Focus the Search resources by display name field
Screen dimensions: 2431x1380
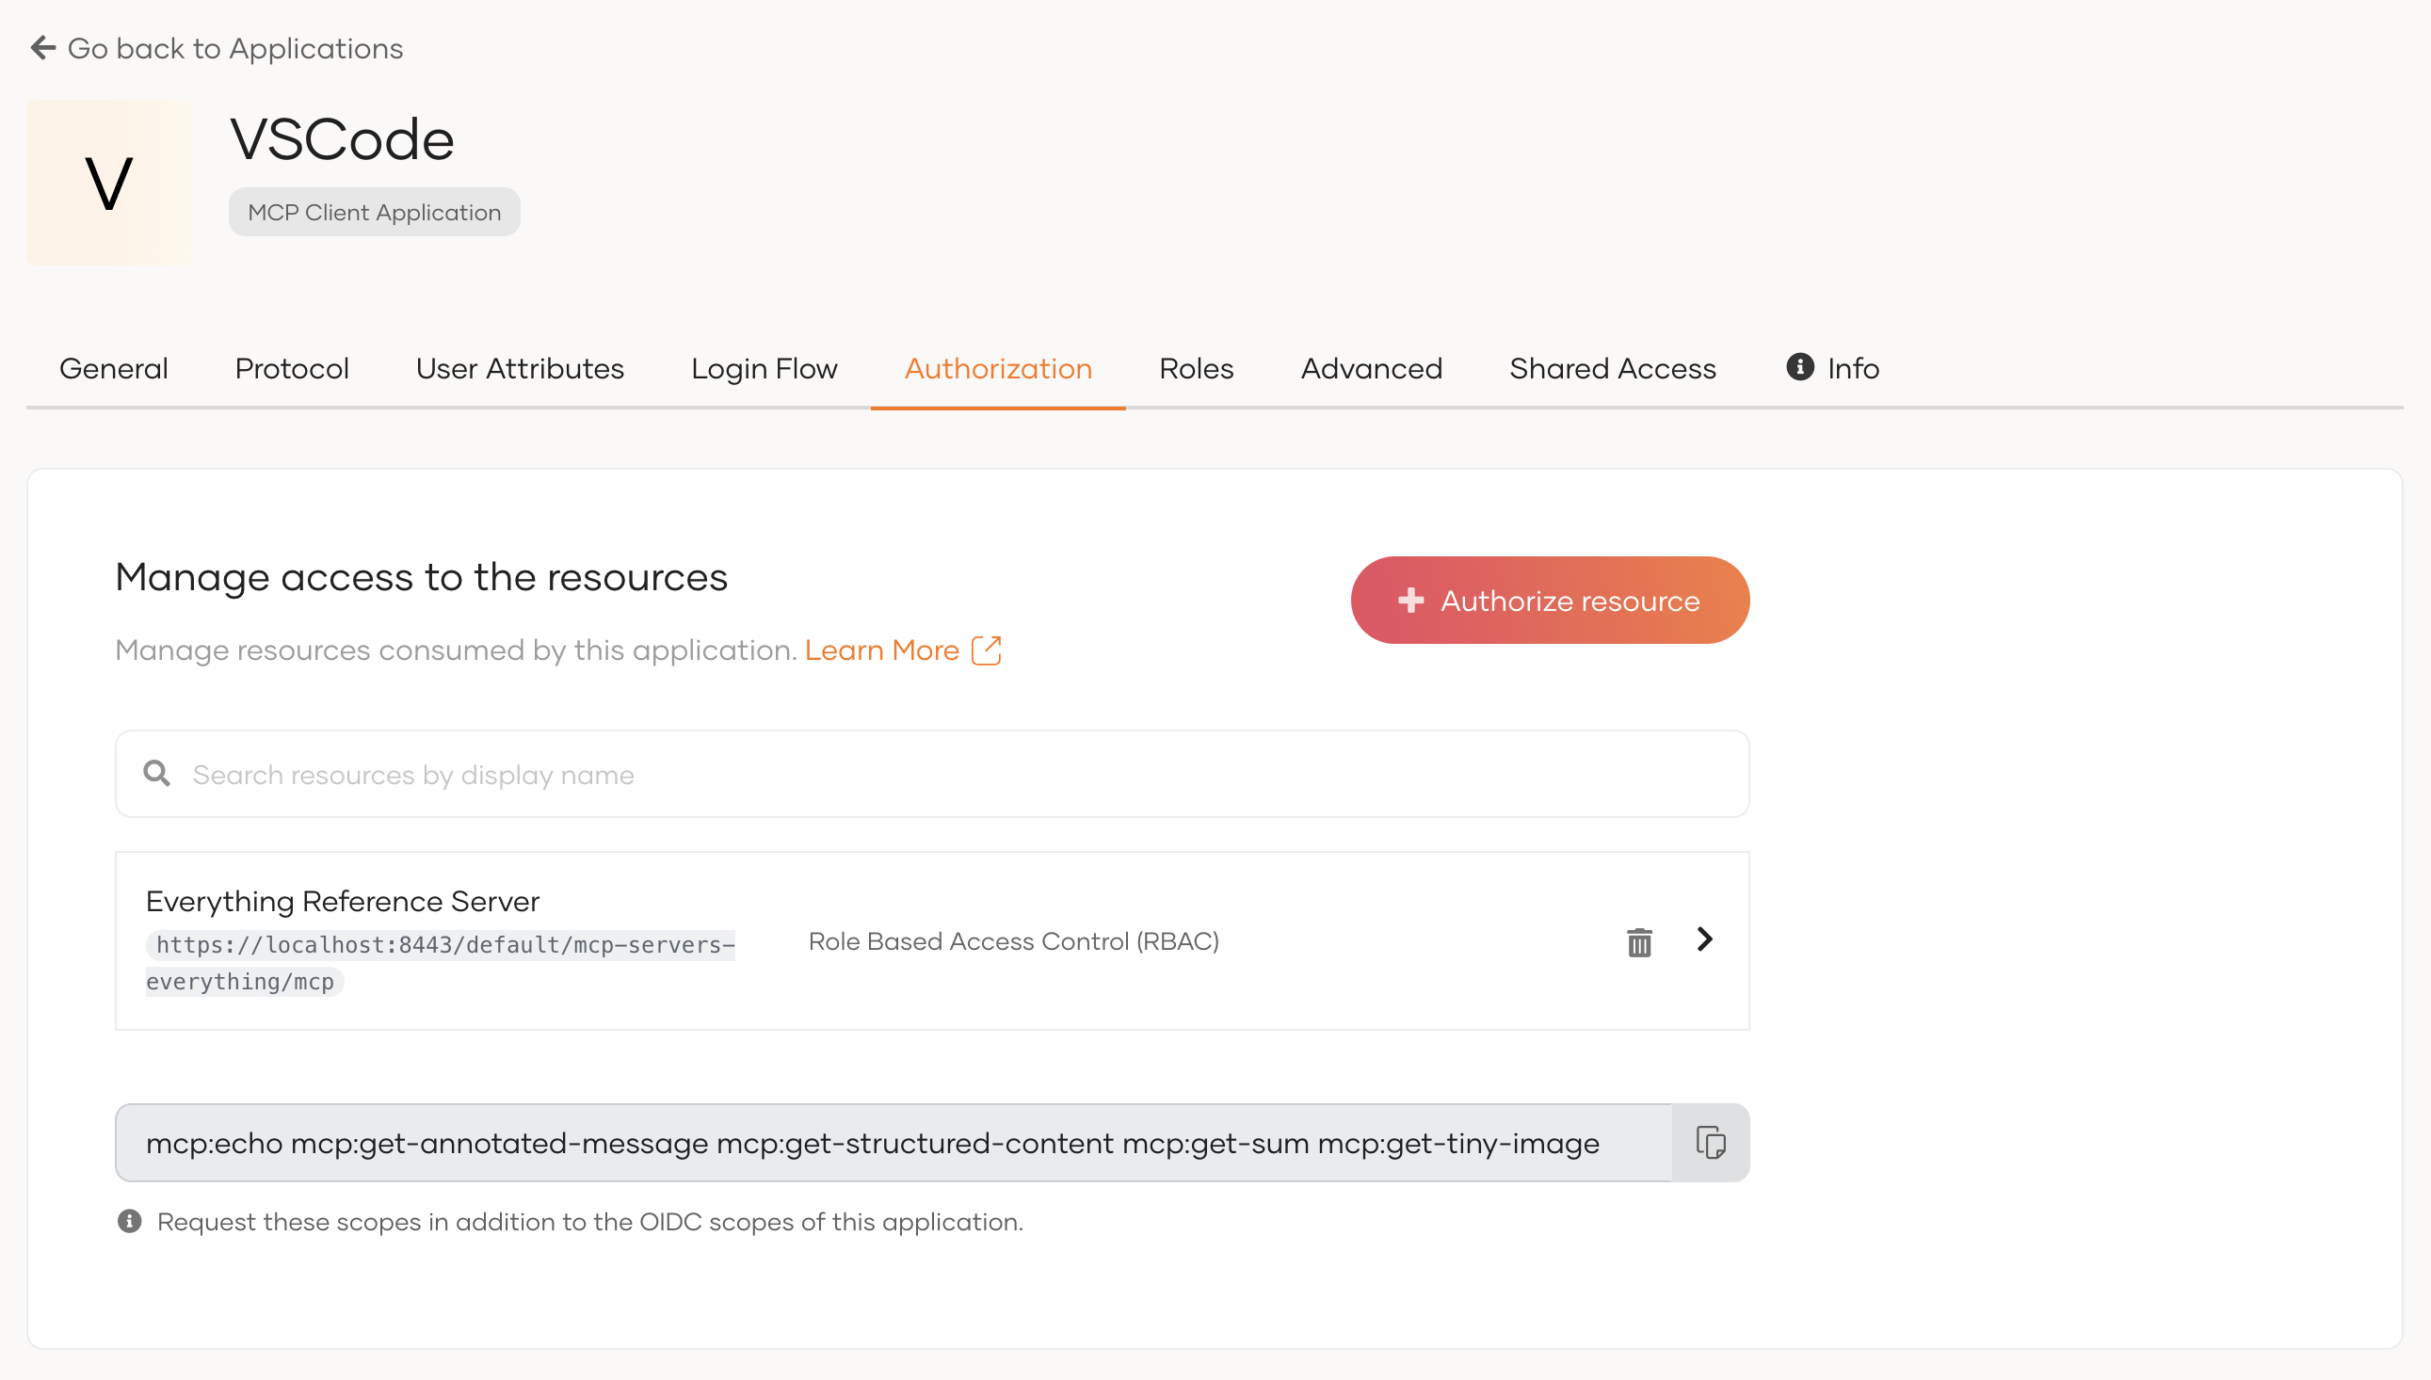coord(932,774)
